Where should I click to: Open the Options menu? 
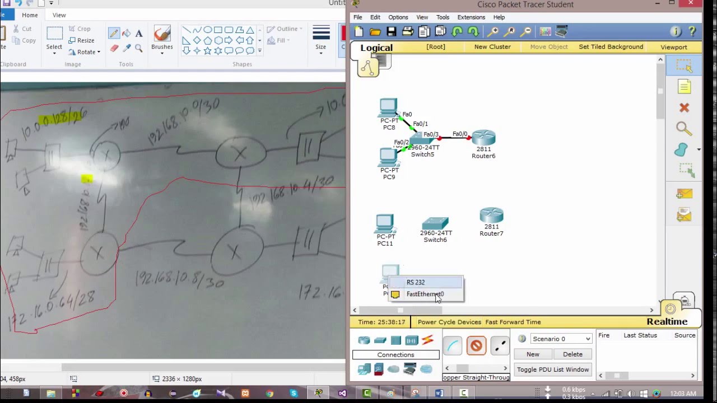398,17
